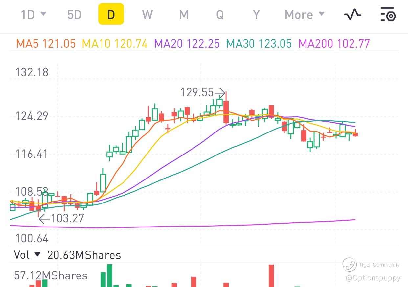The width and height of the screenshot is (408, 287).
Task: Tap the 132.18 price axis label
Action: 32,72
